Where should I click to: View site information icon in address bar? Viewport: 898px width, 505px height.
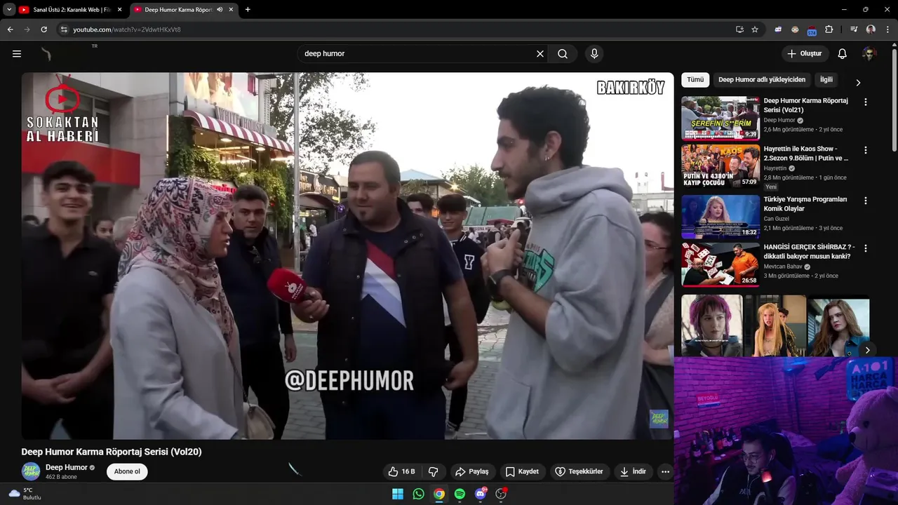64,29
